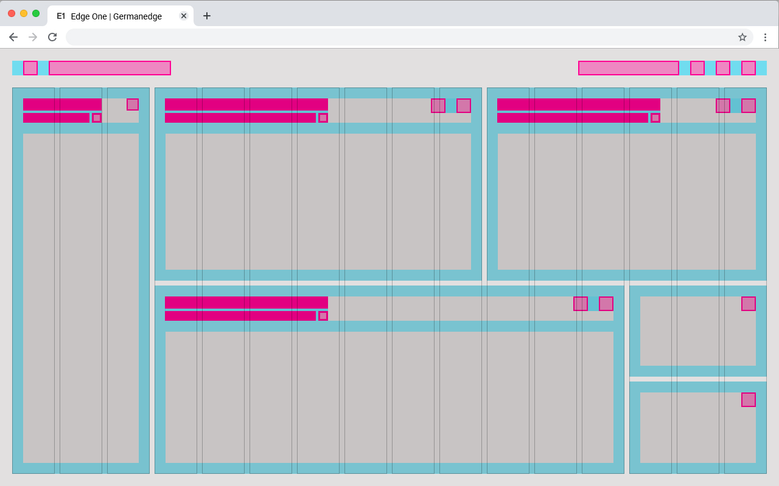The image size is (779, 486).
Task: Select the Edge One | Germanedge browser tab
Action: (x=116, y=16)
